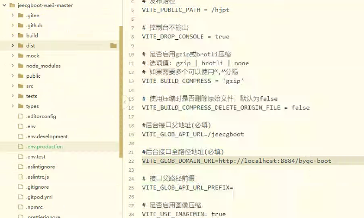The width and height of the screenshot is (364, 218).
Task: Click the .env.test file icon
Action: click(21, 156)
